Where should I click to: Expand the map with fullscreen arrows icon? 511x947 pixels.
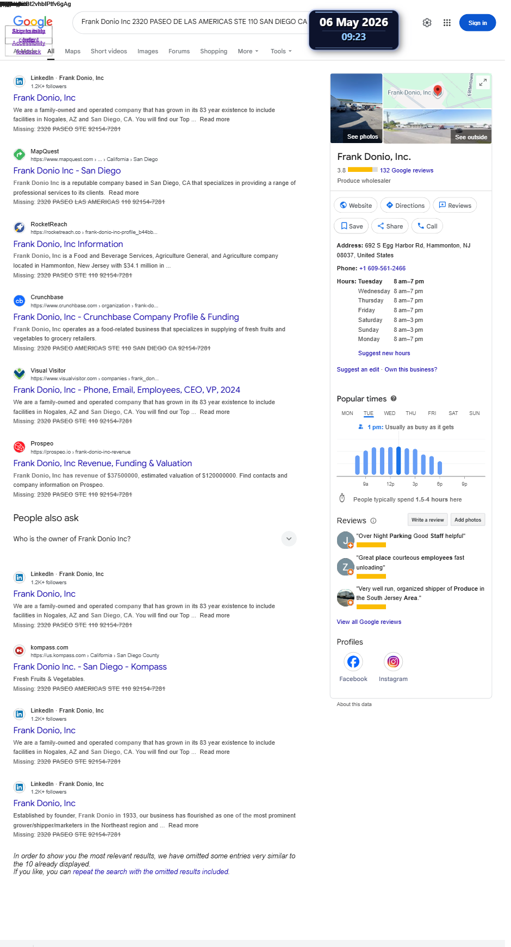pyautogui.click(x=483, y=82)
